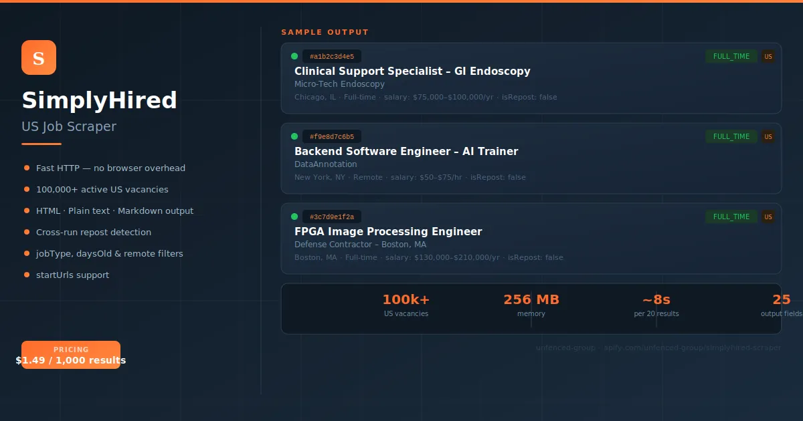Open Clinical Support Specialist – GI Endoscopy title
This screenshot has height=421, width=803.
412,72
